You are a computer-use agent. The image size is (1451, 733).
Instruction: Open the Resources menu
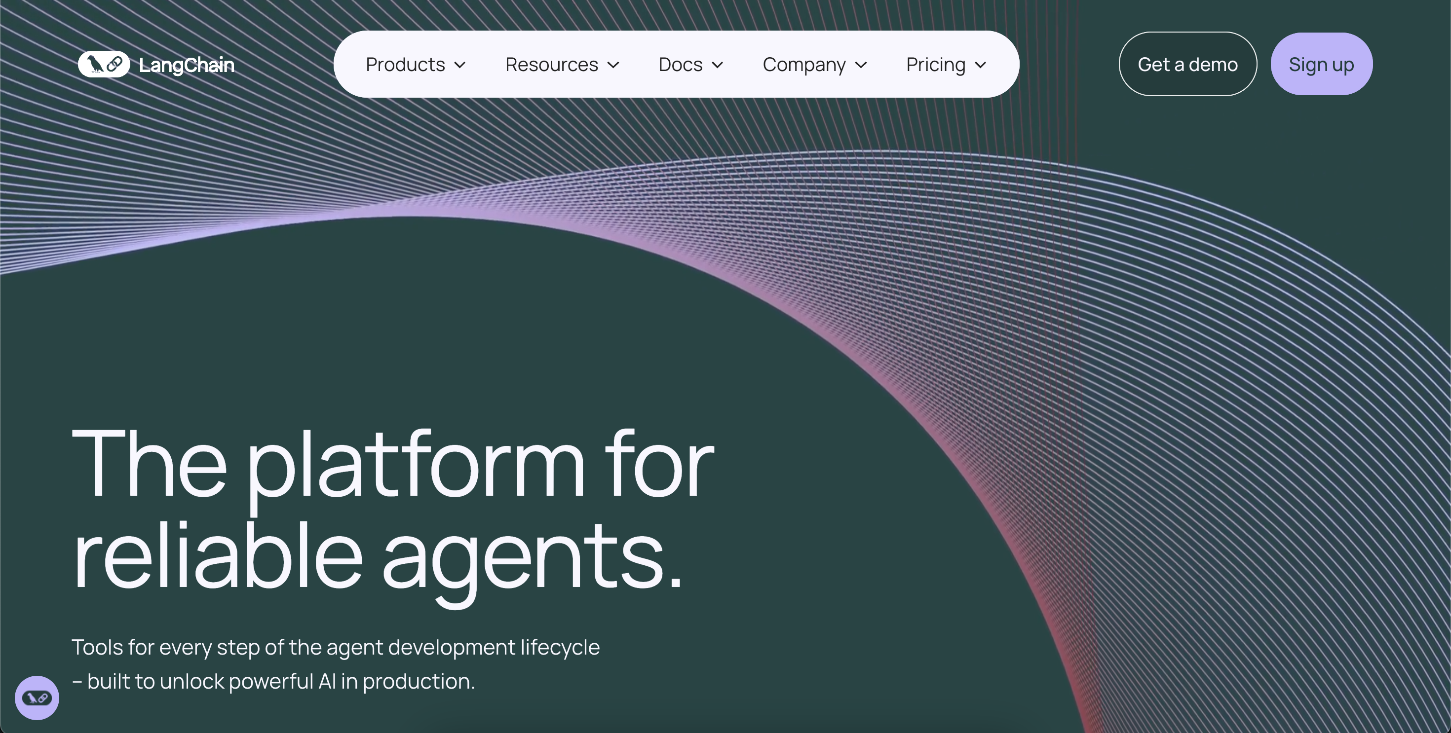[562, 65]
